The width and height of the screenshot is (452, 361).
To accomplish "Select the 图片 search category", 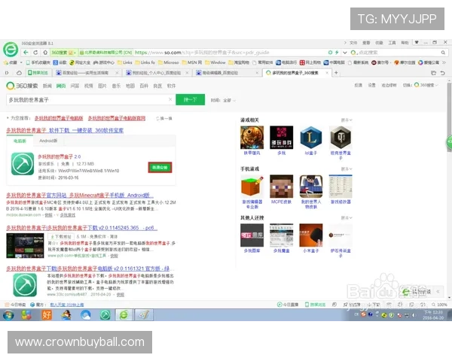I will point(102,86).
